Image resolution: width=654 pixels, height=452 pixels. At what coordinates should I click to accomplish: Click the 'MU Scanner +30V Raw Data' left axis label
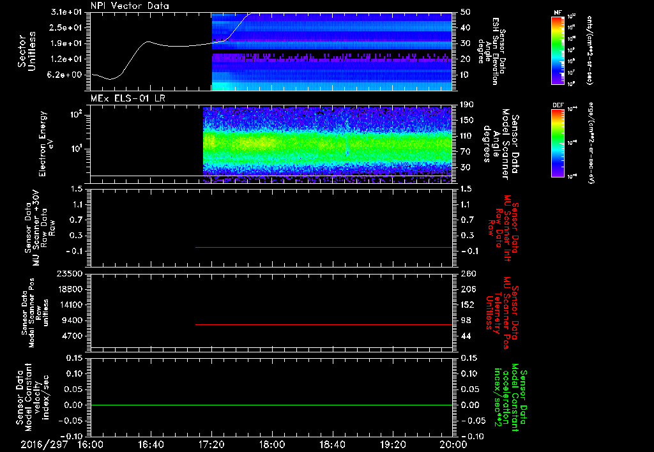pyautogui.click(x=40, y=228)
